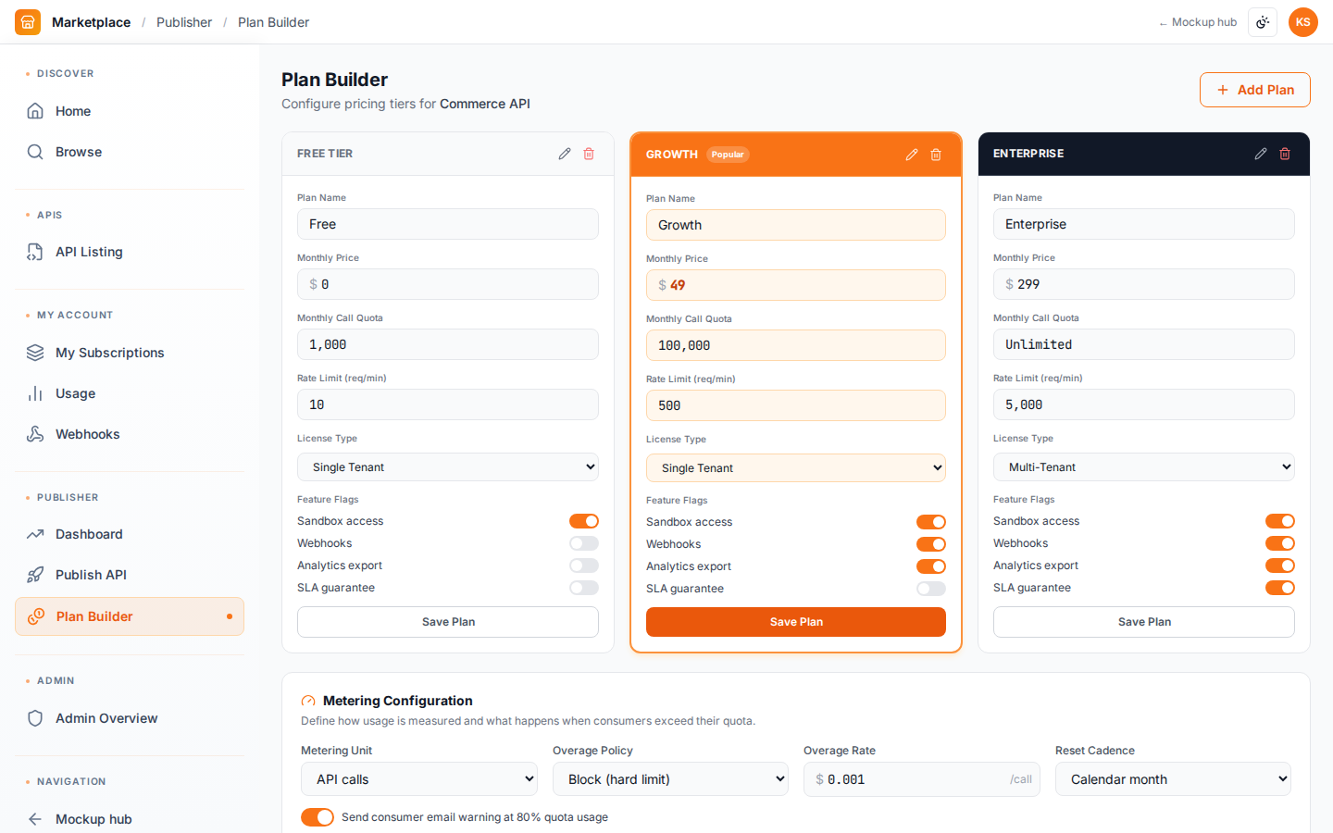Open Free Tier License Type dropdown

pyautogui.click(x=448, y=467)
